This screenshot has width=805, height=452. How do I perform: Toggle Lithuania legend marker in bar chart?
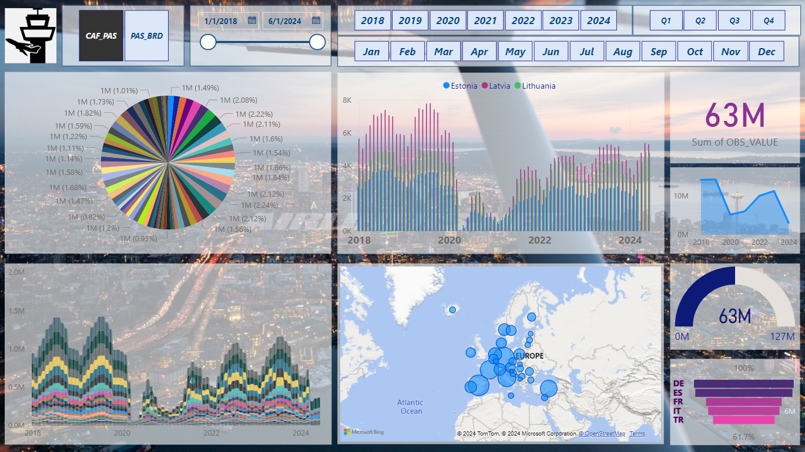point(518,86)
